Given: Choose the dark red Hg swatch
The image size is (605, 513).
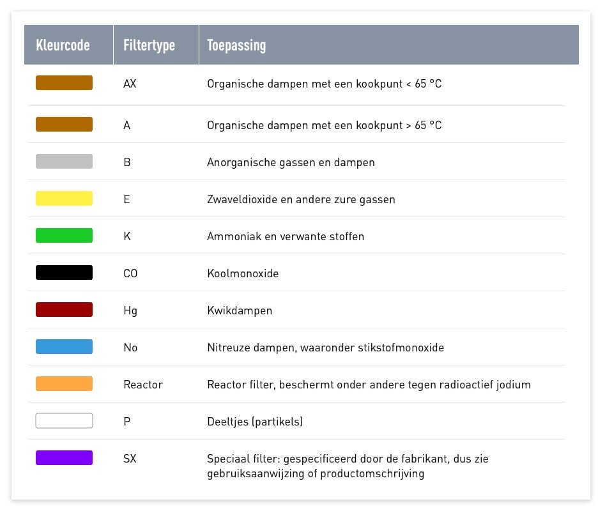Looking at the screenshot, I should tap(64, 310).
